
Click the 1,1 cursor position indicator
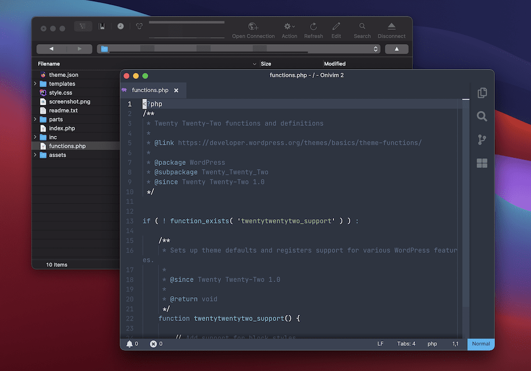(456, 344)
